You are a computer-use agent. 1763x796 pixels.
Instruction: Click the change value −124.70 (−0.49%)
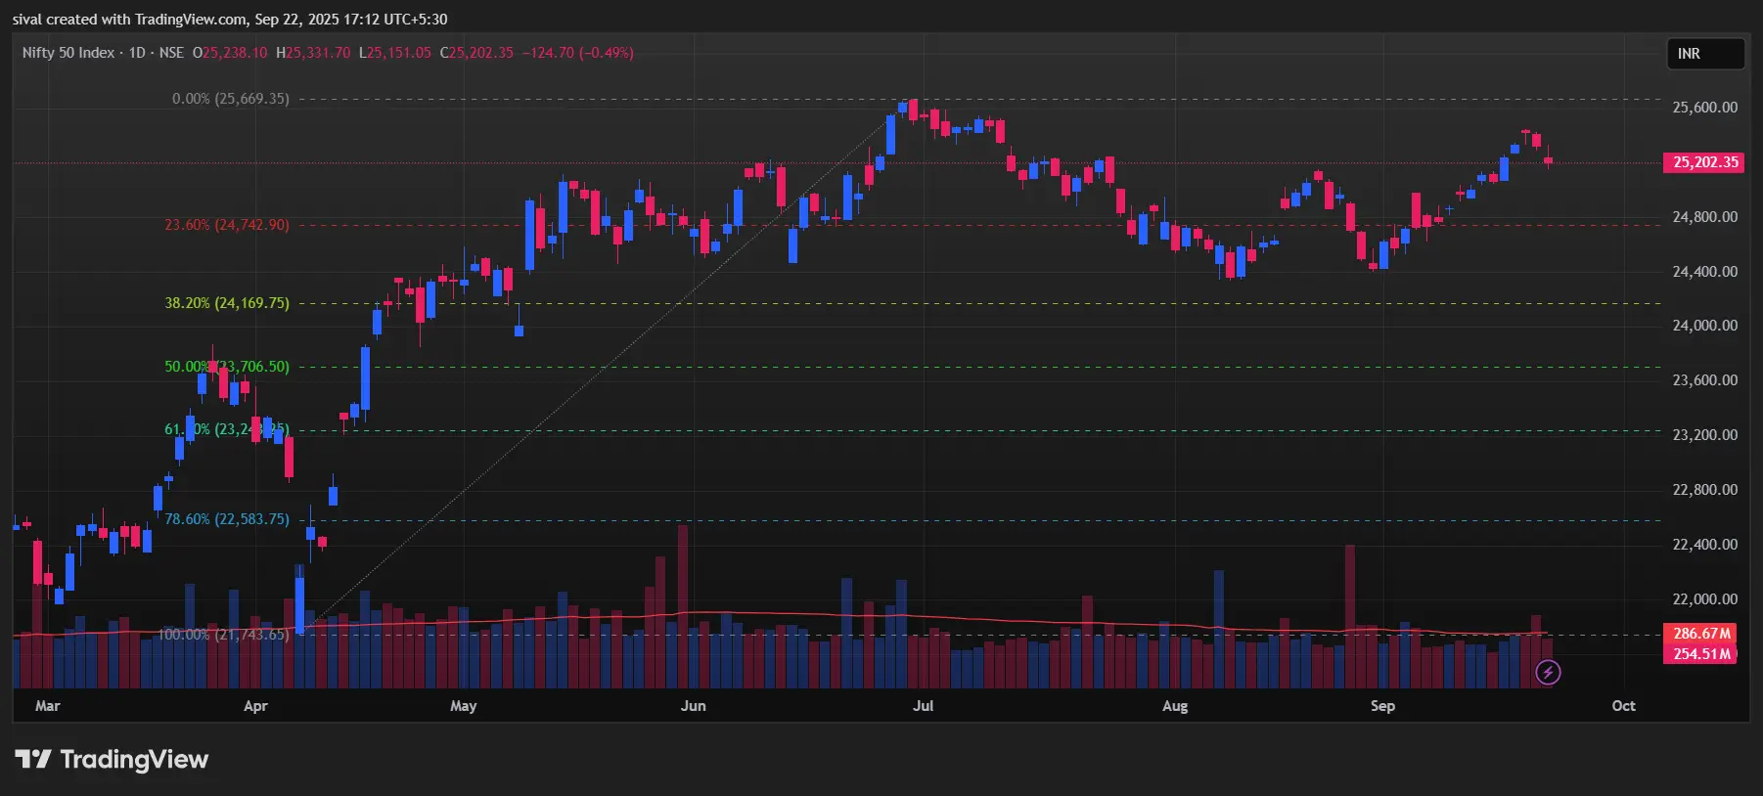pos(577,53)
